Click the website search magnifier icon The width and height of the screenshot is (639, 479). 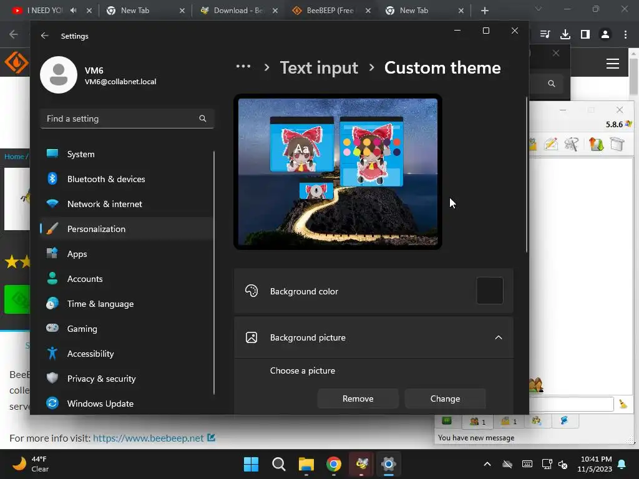(x=552, y=84)
